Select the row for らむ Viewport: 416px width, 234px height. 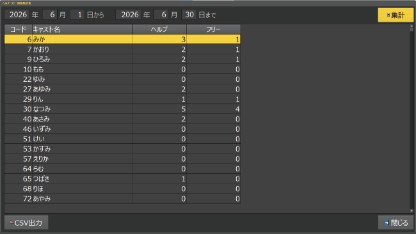click(x=122, y=169)
